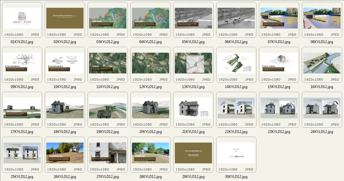The height and width of the screenshot is (181, 344).
Task: Click the file name 17KYLD12.jpg
Action: [22, 132]
